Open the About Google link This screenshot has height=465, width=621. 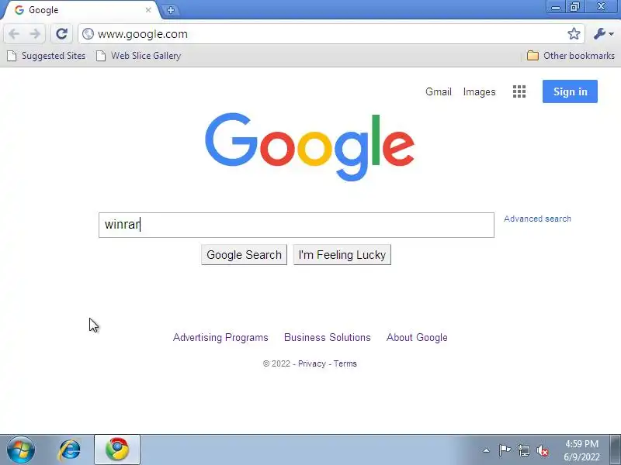coord(417,337)
